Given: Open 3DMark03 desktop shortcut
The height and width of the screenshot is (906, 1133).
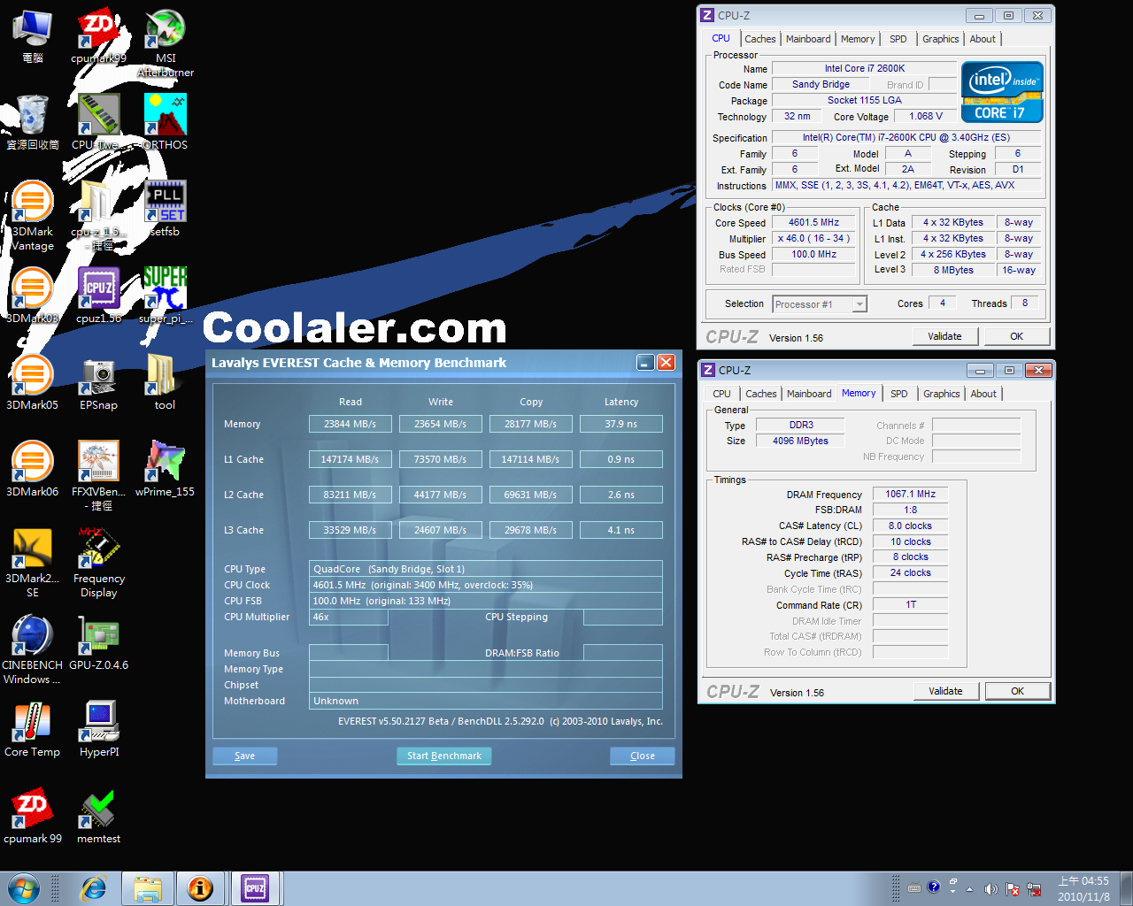Looking at the screenshot, I should [x=32, y=296].
